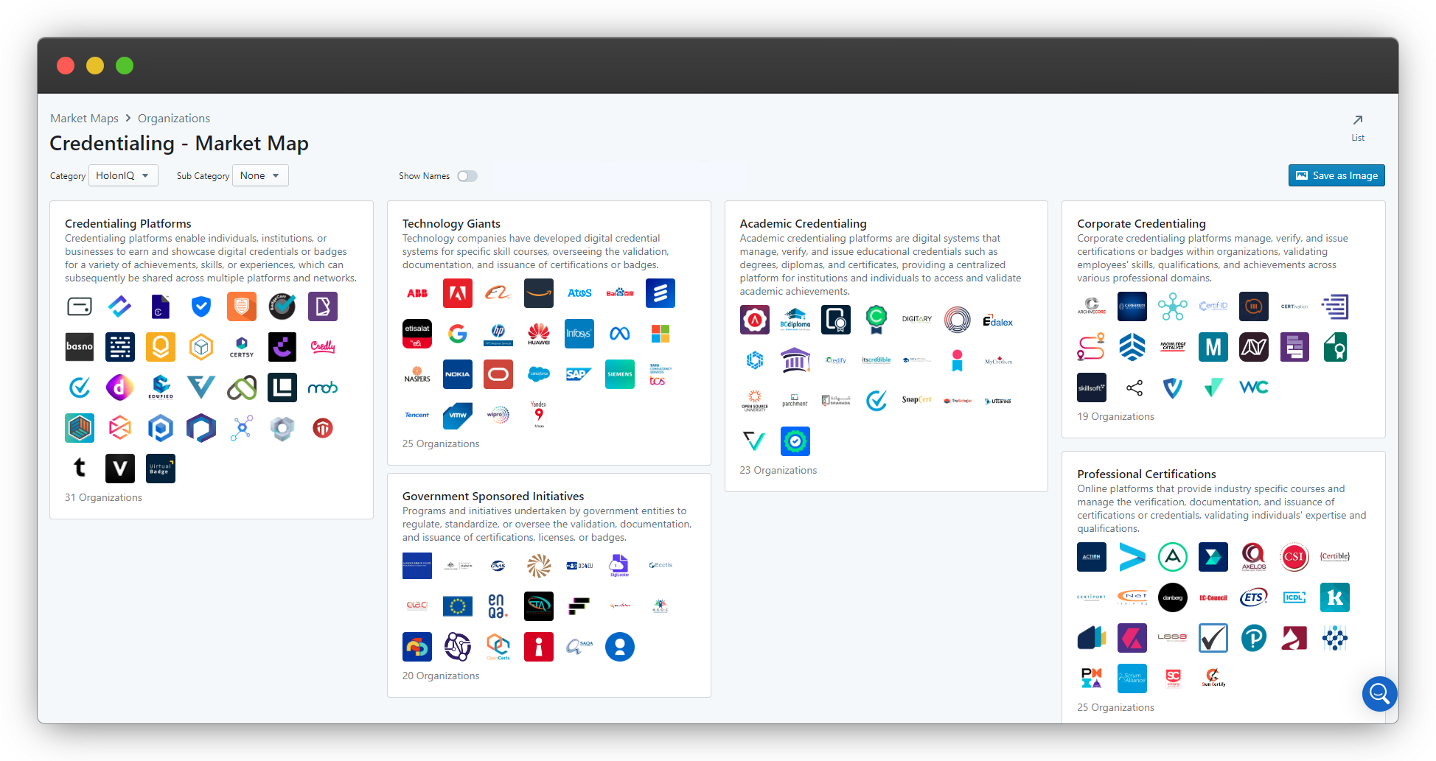Click the Nokia logo
The height and width of the screenshot is (761, 1436).
[x=458, y=374]
